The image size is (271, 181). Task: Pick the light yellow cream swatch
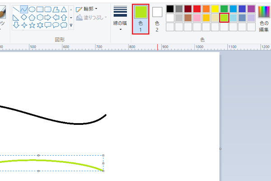point(215,18)
